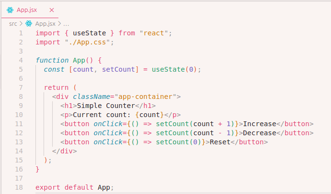This screenshot has width=331, height=194.
Task: Expand the breadcrumb ellipsis symbol path
Action: pos(67,23)
